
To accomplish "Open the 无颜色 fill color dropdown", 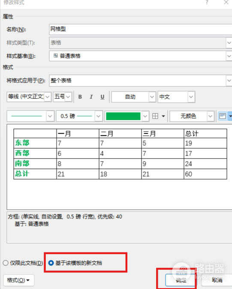I will click(210, 116).
